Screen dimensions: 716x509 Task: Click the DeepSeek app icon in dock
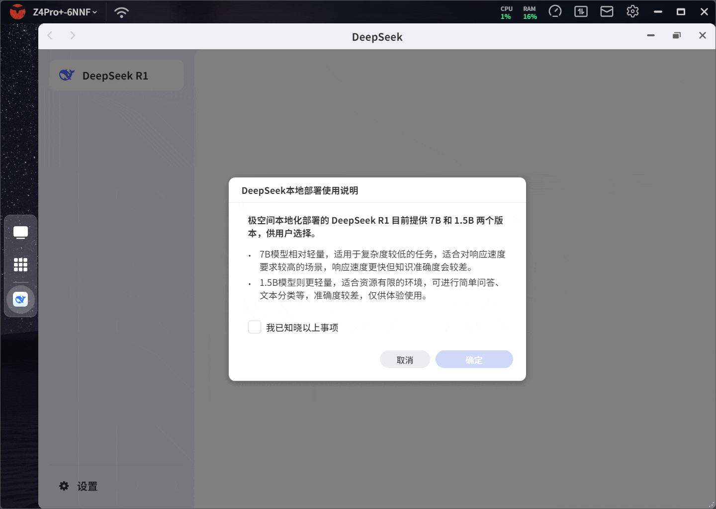tap(20, 299)
